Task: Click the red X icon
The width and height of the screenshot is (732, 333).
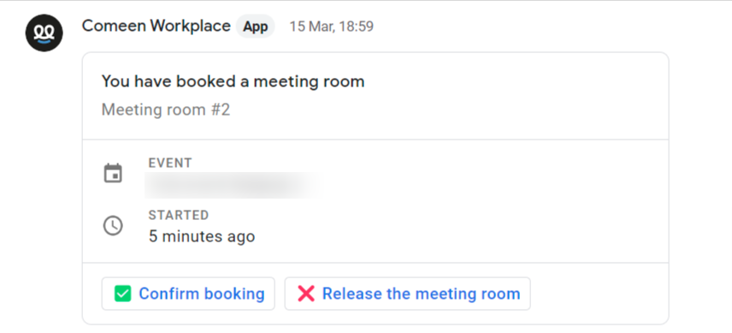Action: pyautogui.click(x=306, y=294)
